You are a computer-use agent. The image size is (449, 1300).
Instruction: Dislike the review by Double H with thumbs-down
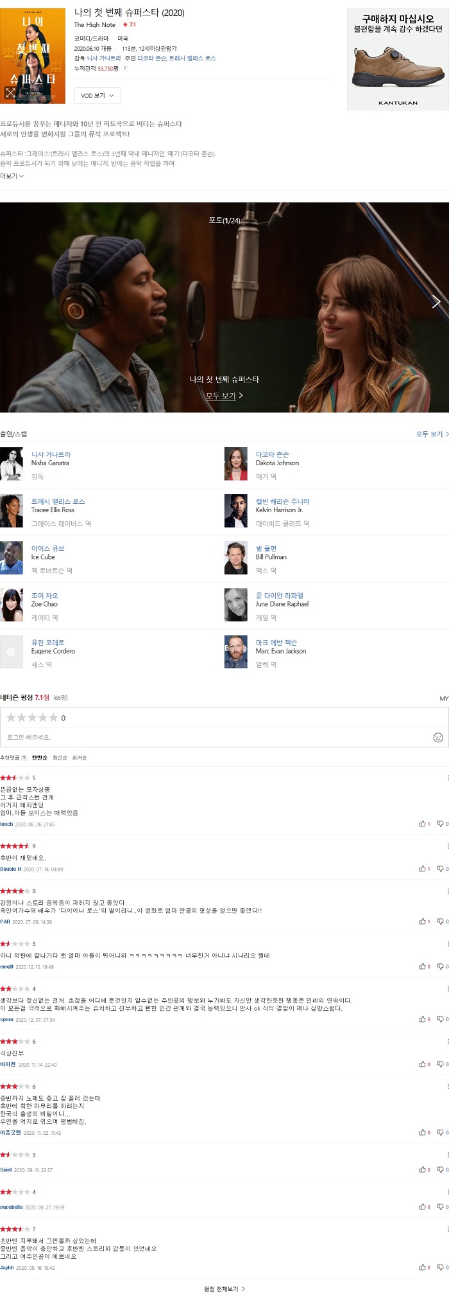click(442, 869)
